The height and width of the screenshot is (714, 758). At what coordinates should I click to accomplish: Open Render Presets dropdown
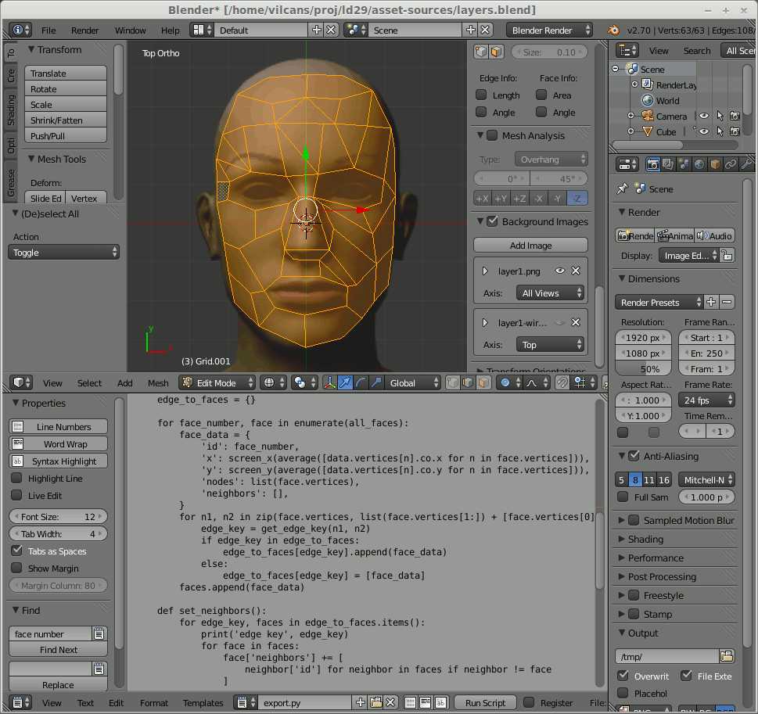pos(659,302)
